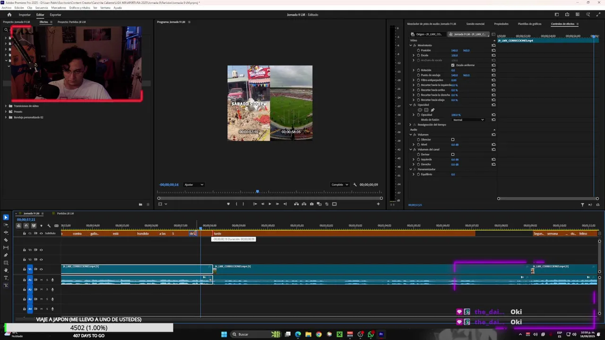Enable the Derivar checkbox
Screen dimensions: 605x340
pos(453,154)
